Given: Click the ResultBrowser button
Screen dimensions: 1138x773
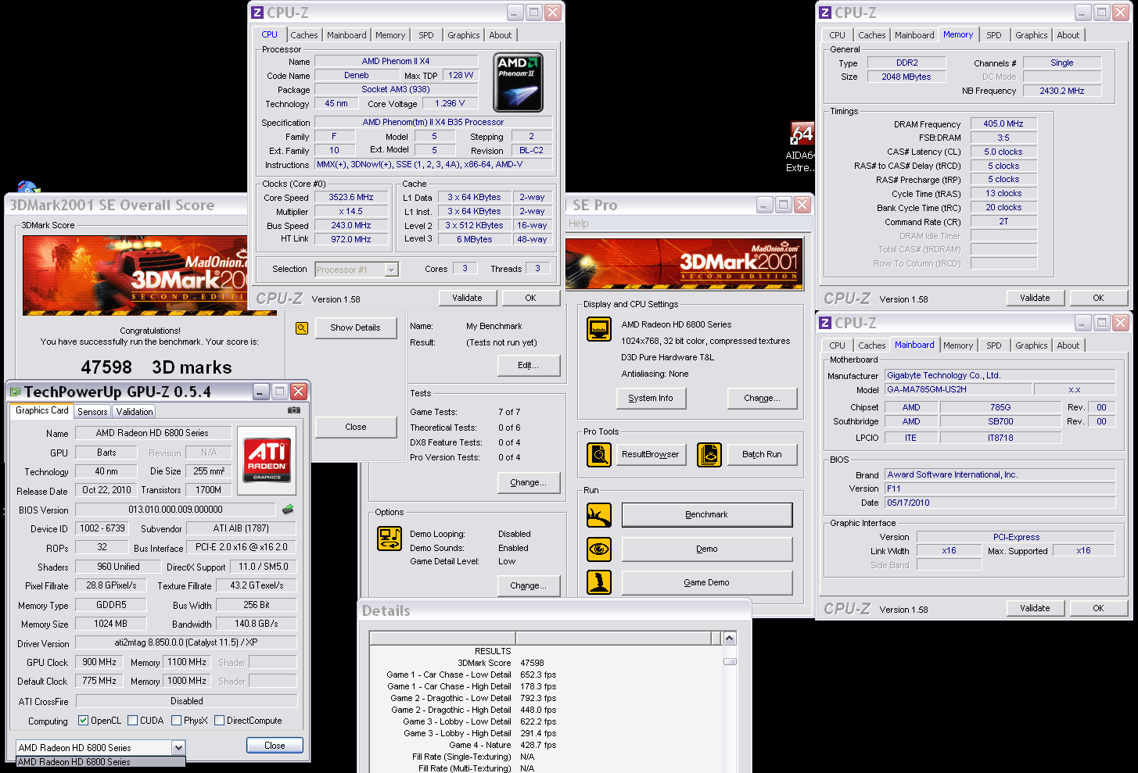Looking at the screenshot, I should coord(650,454).
